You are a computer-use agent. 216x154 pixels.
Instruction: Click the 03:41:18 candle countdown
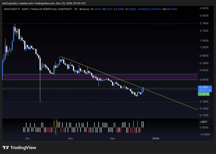point(205,90)
